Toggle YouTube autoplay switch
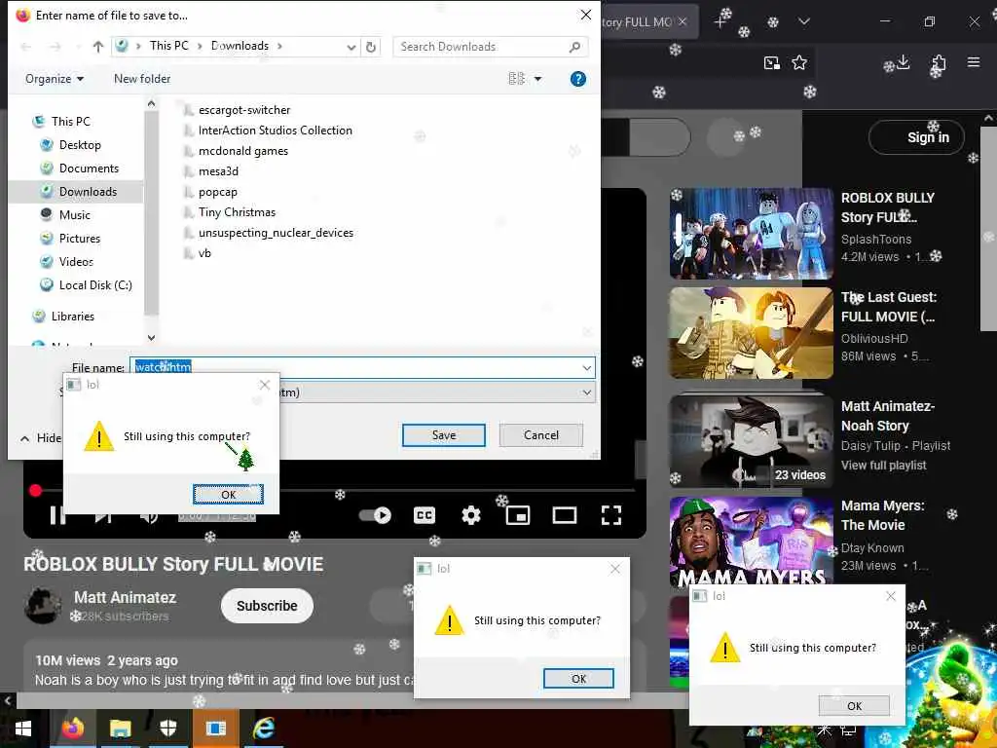The height and width of the screenshot is (748, 997). tap(375, 515)
